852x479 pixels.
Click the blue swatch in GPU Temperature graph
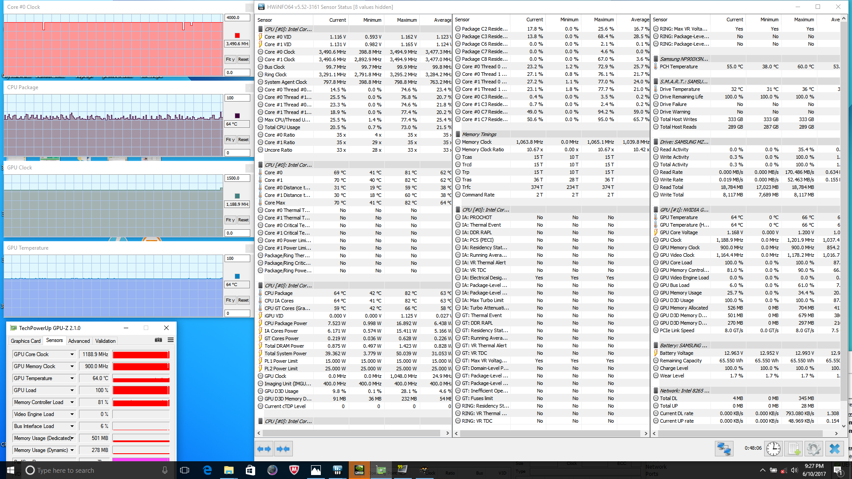pos(237,276)
